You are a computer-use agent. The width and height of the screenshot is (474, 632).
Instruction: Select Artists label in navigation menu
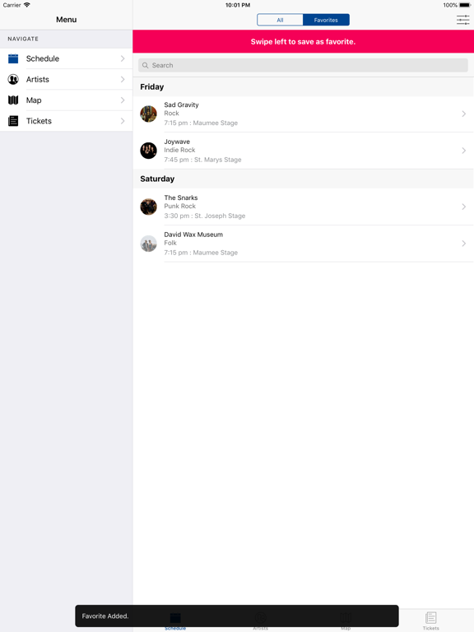pos(38,79)
